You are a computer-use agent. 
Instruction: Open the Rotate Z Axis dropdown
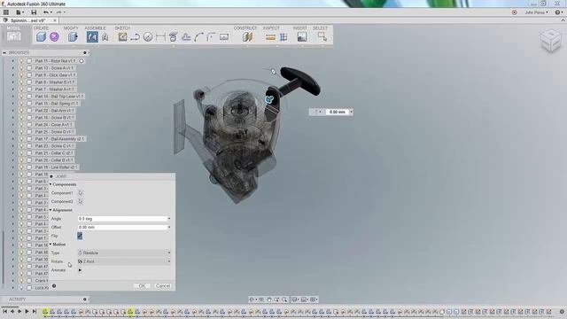coord(124,261)
